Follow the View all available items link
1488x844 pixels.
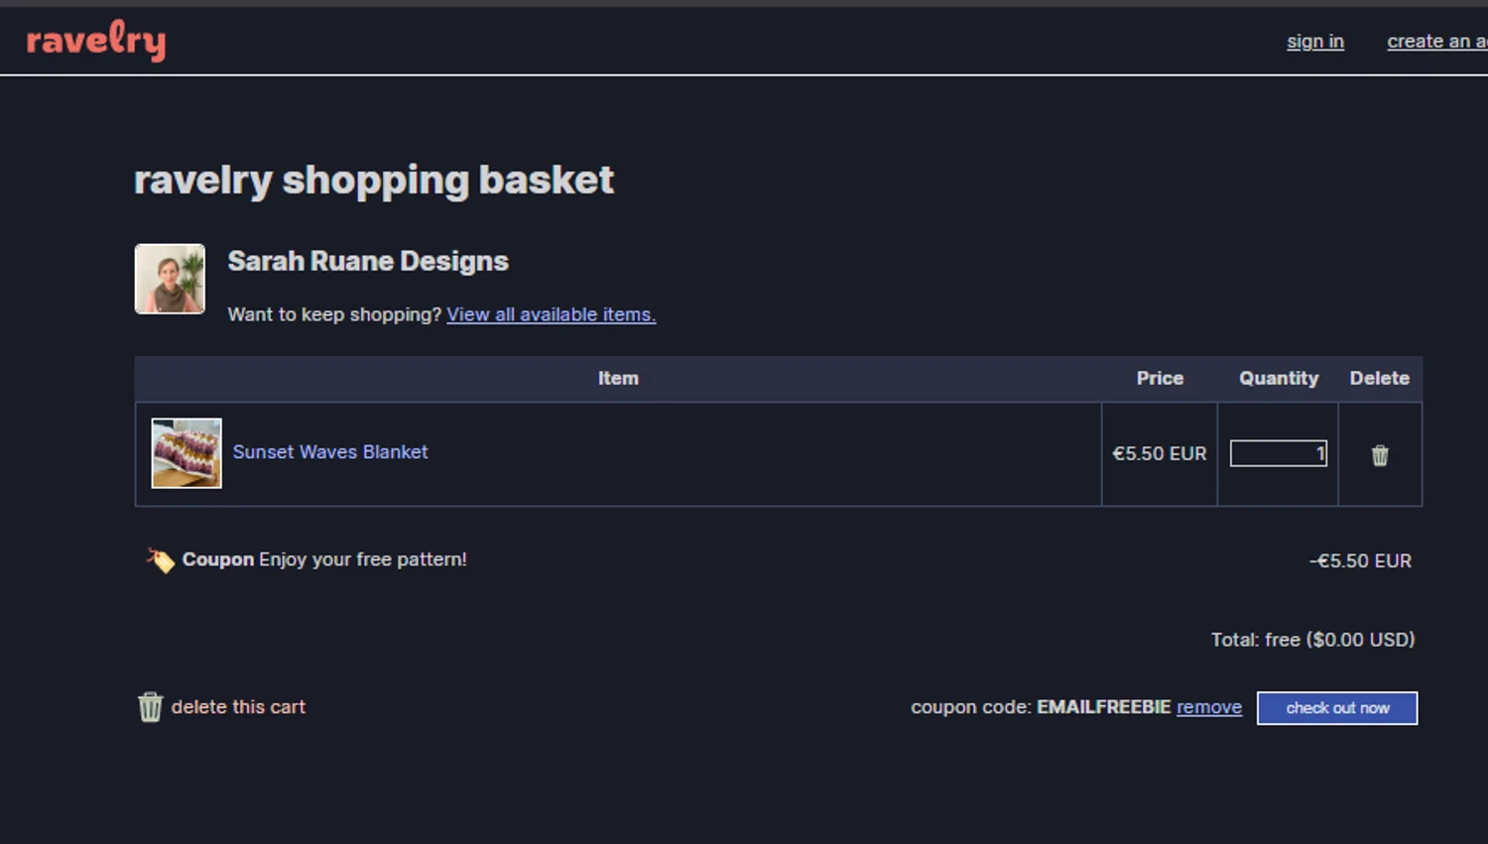(551, 314)
